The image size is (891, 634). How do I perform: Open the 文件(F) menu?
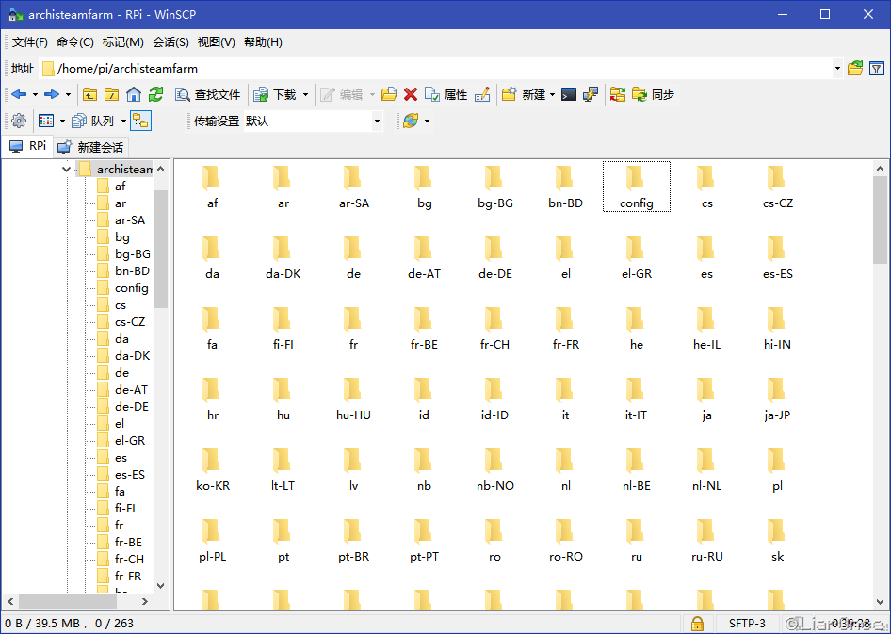pos(30,42)
